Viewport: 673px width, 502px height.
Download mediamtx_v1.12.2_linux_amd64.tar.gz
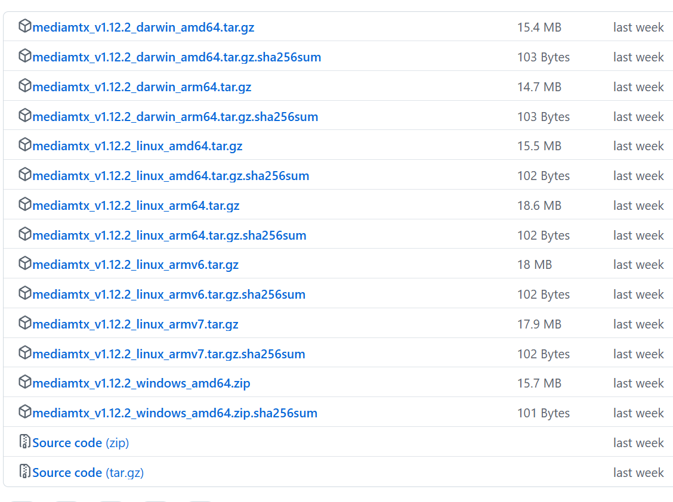coord(137,145)
